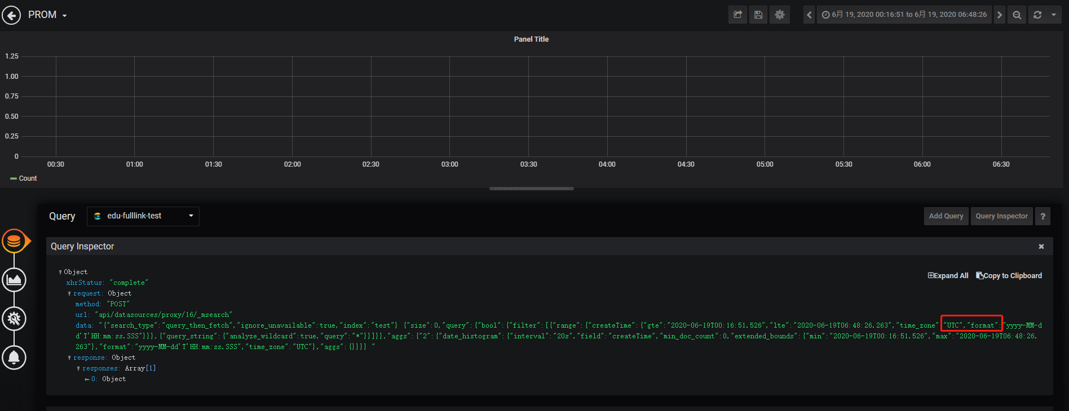Collapse the responses Array node

[78, 369]
